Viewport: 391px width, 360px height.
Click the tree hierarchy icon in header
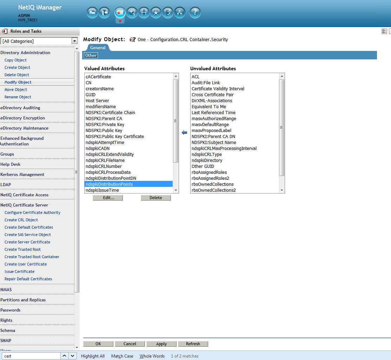[180, 12]
